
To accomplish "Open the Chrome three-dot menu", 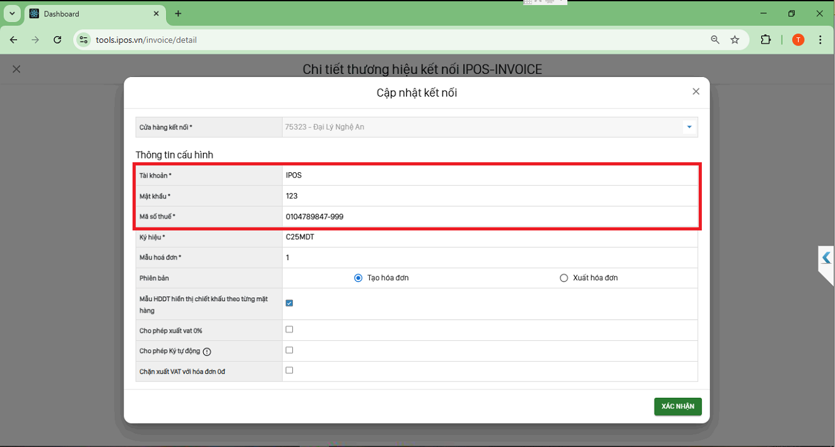I will (820, 40).
